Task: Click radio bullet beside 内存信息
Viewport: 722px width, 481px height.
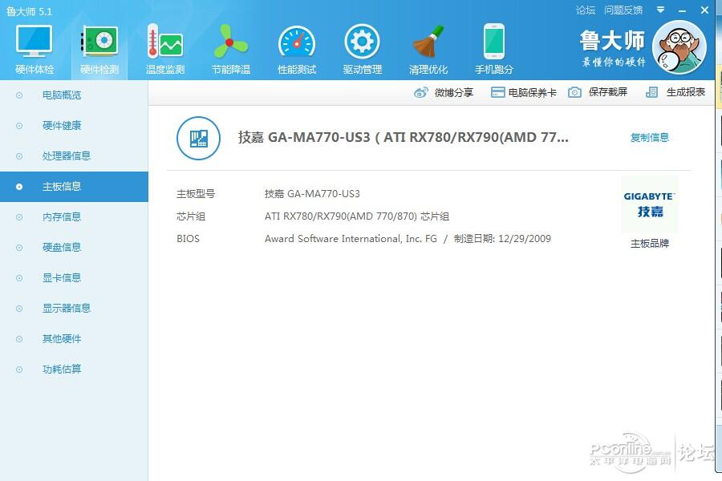Action: click(19, 216)
